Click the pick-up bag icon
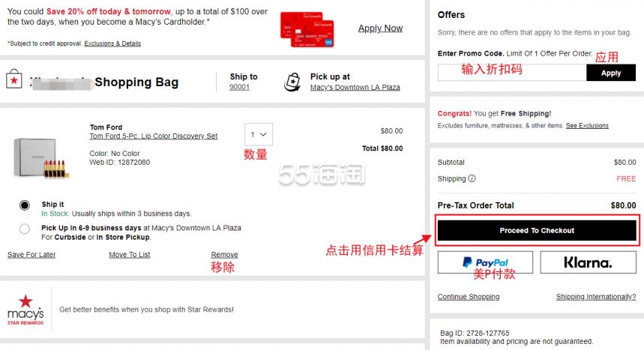Screen dimensions: 644x350 [x=292, y=82]
